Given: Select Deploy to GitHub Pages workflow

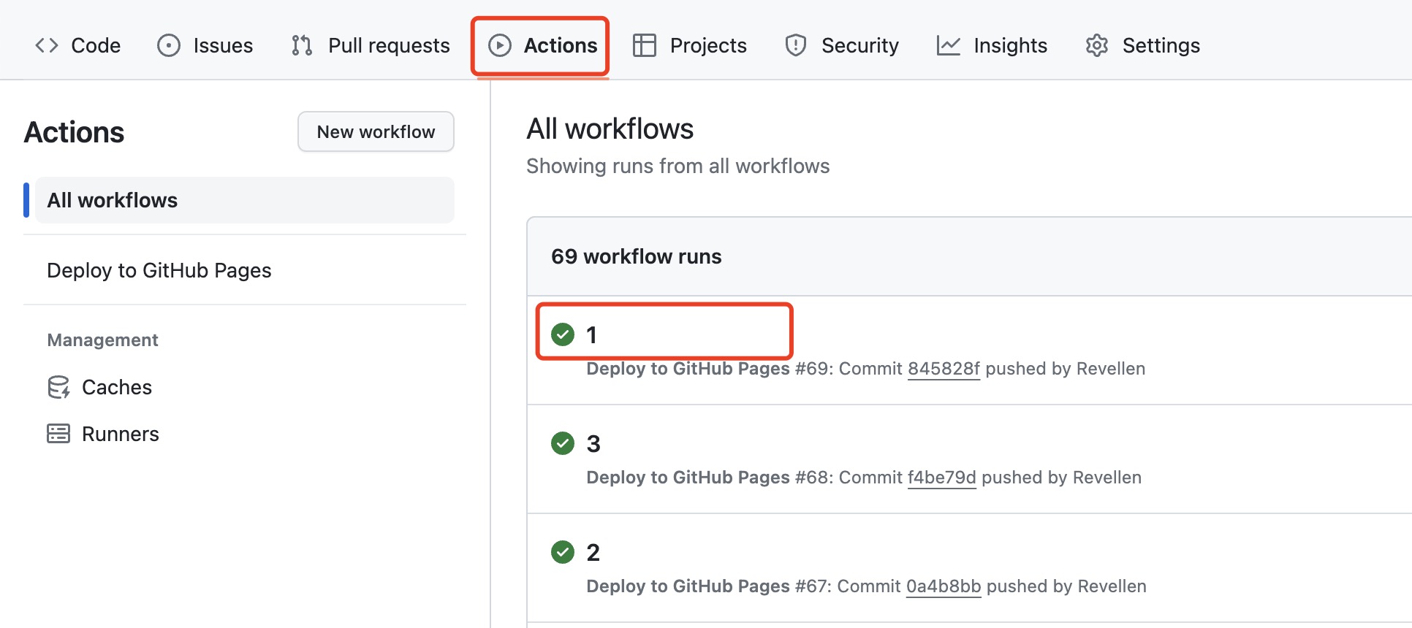Looking at the screenshot, I should tap(159, 270).
